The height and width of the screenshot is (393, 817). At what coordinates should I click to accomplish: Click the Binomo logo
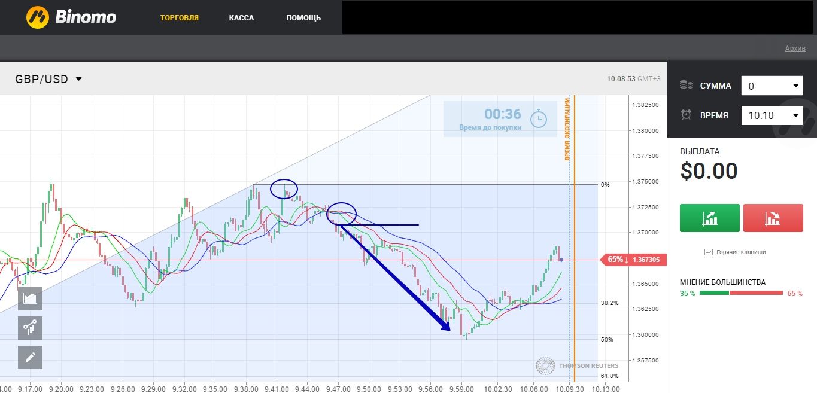pyautogui.click(x=71, y=17)
